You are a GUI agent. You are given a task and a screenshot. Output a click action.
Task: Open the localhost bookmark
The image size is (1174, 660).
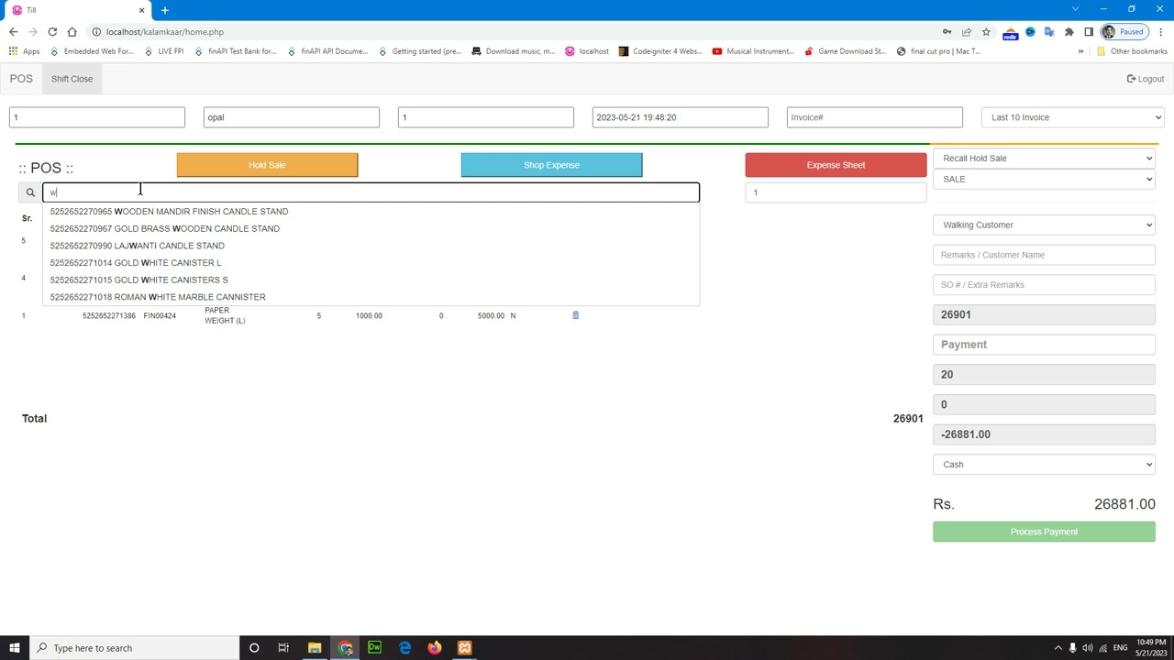tap(587, 51)
